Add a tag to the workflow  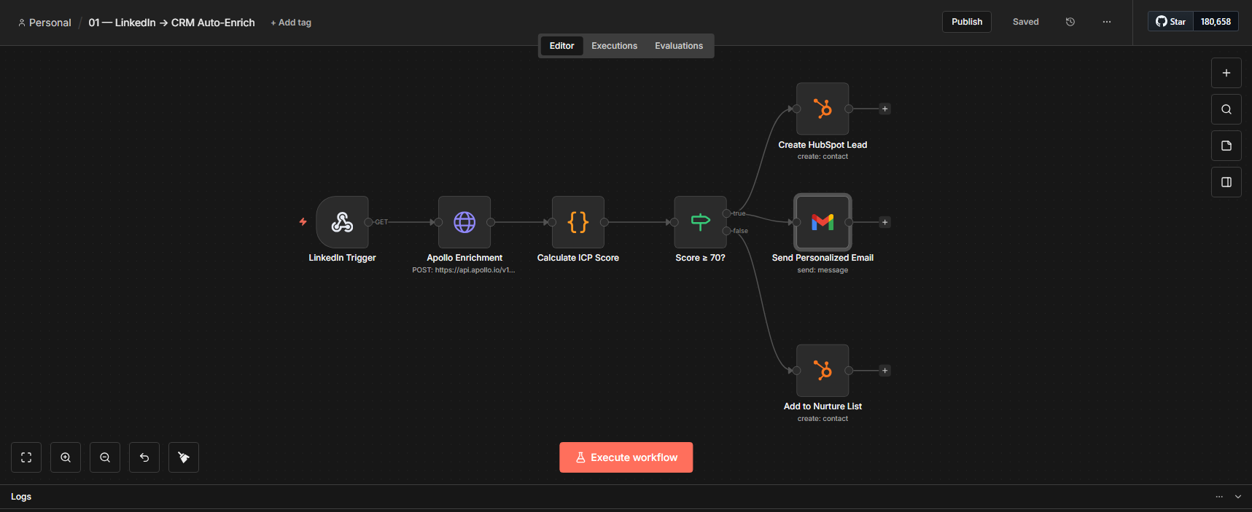pyautogui.click(x=291, y=23)
